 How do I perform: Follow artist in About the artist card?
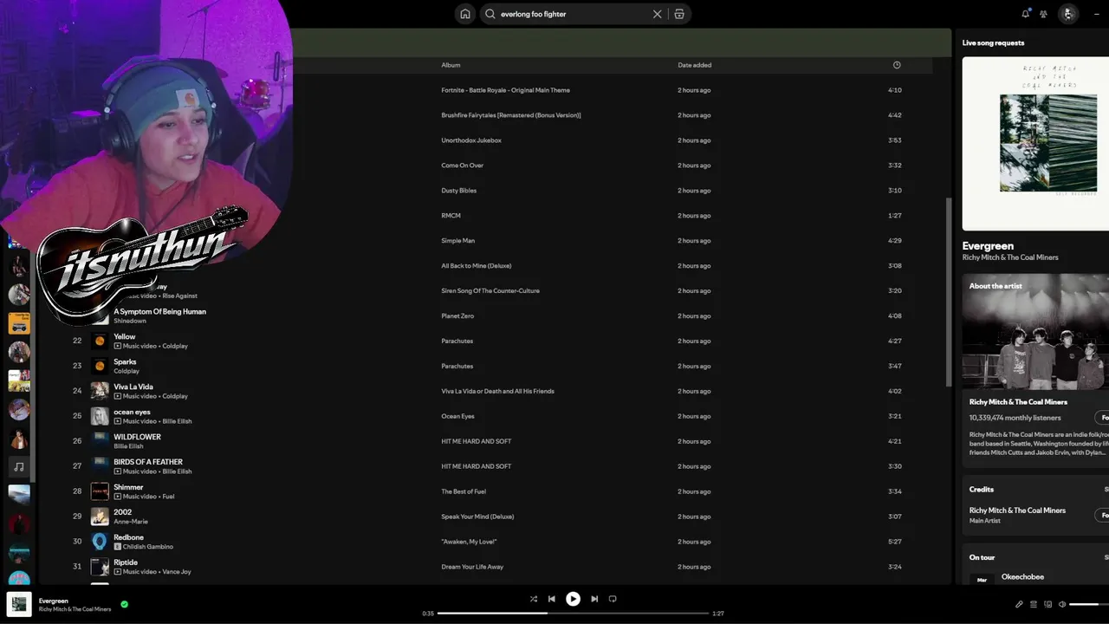1102,418
